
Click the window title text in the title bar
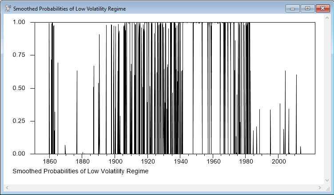click(x=69, y=9)
